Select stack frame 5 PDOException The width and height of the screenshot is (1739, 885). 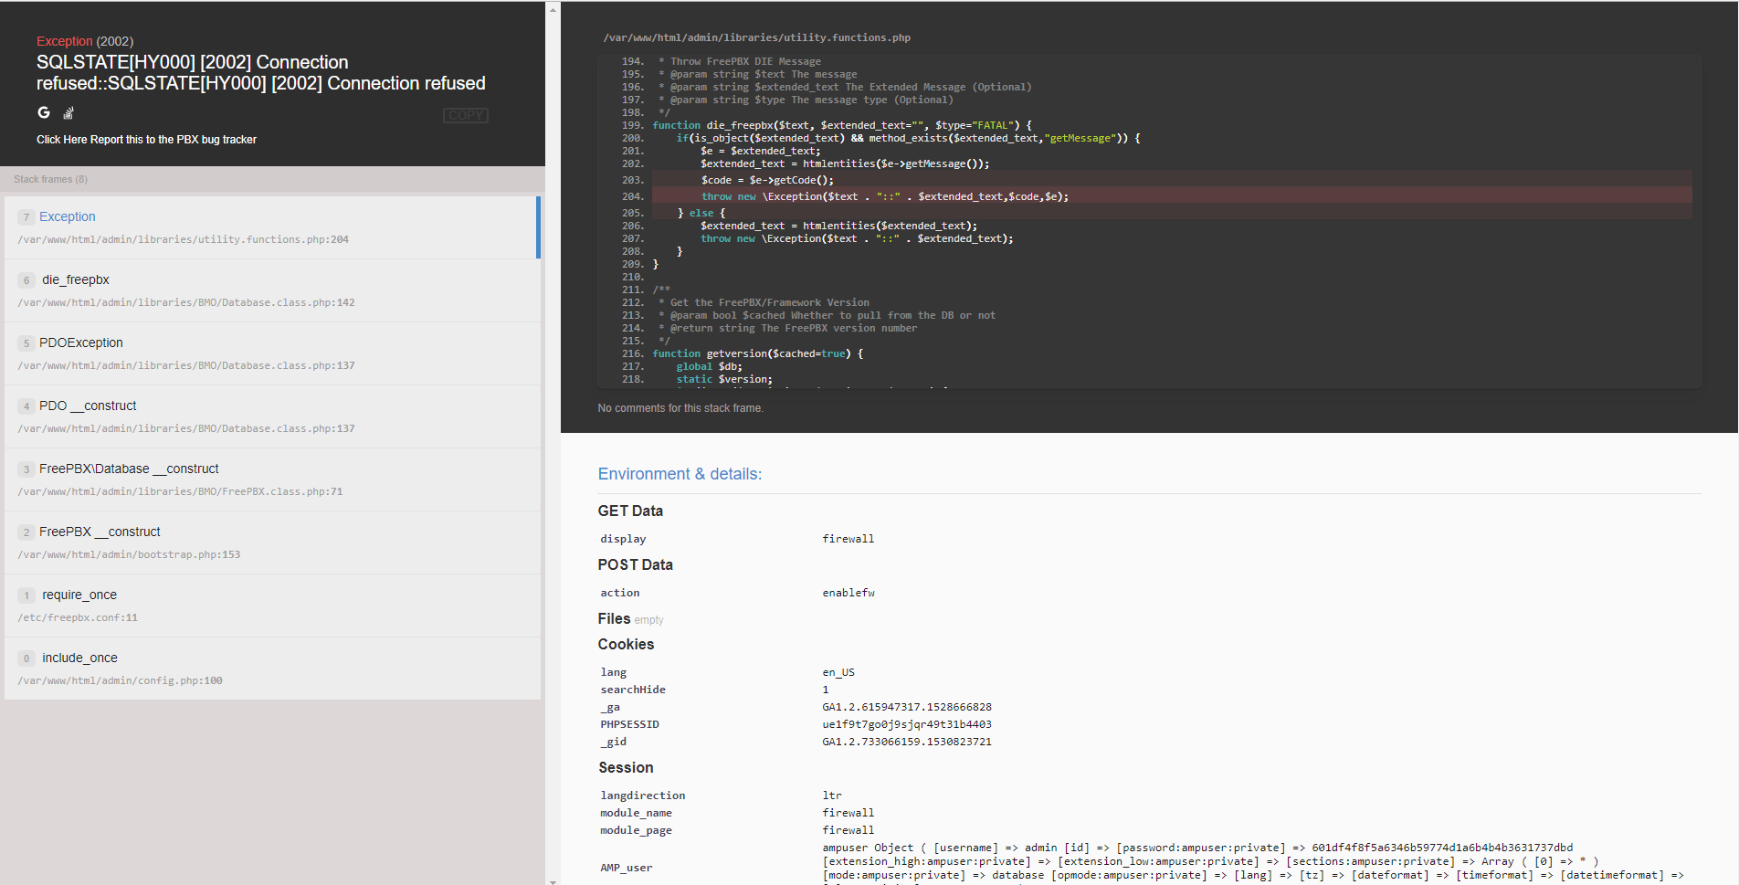(272, 353)
